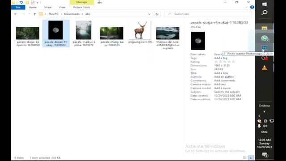286x161 pixels.
Task: Click Add a name for Camera model
Action: [222, 88]
